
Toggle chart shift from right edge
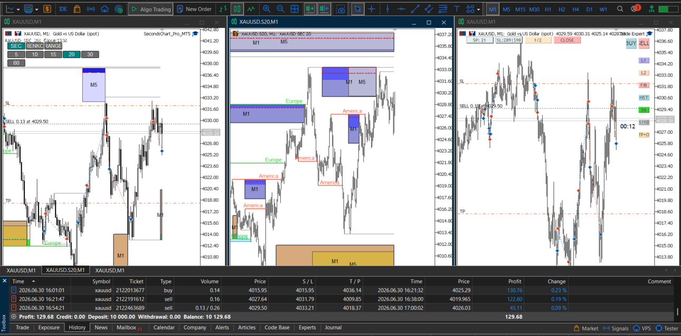(324, 9)
